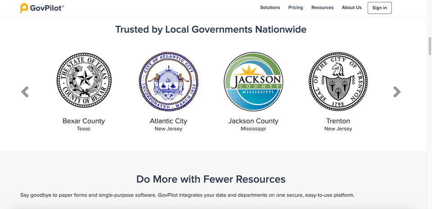Click the "Jackson County" name text
The height and width of the screenshot is (209, 432).
[253, 121]
